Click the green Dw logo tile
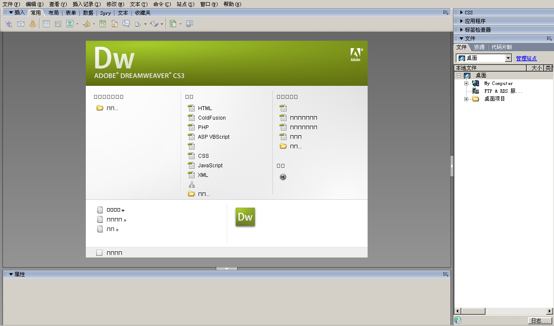 pyautogui.click(x=245, y=217)
